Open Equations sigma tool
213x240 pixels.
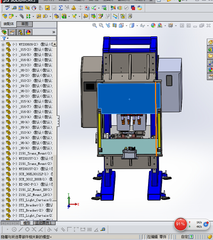(61, 8)
